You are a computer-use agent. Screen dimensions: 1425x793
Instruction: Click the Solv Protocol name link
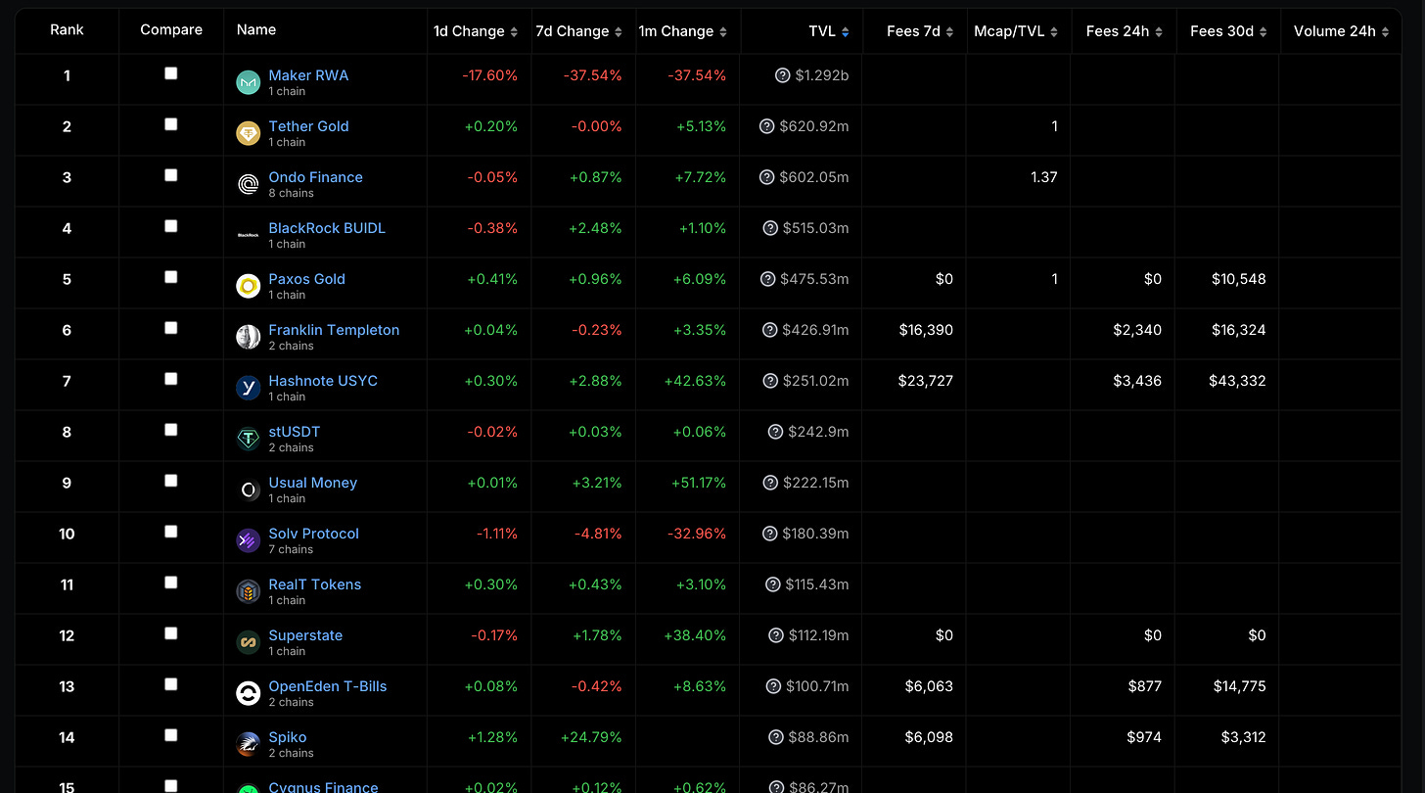coord(314,534)
